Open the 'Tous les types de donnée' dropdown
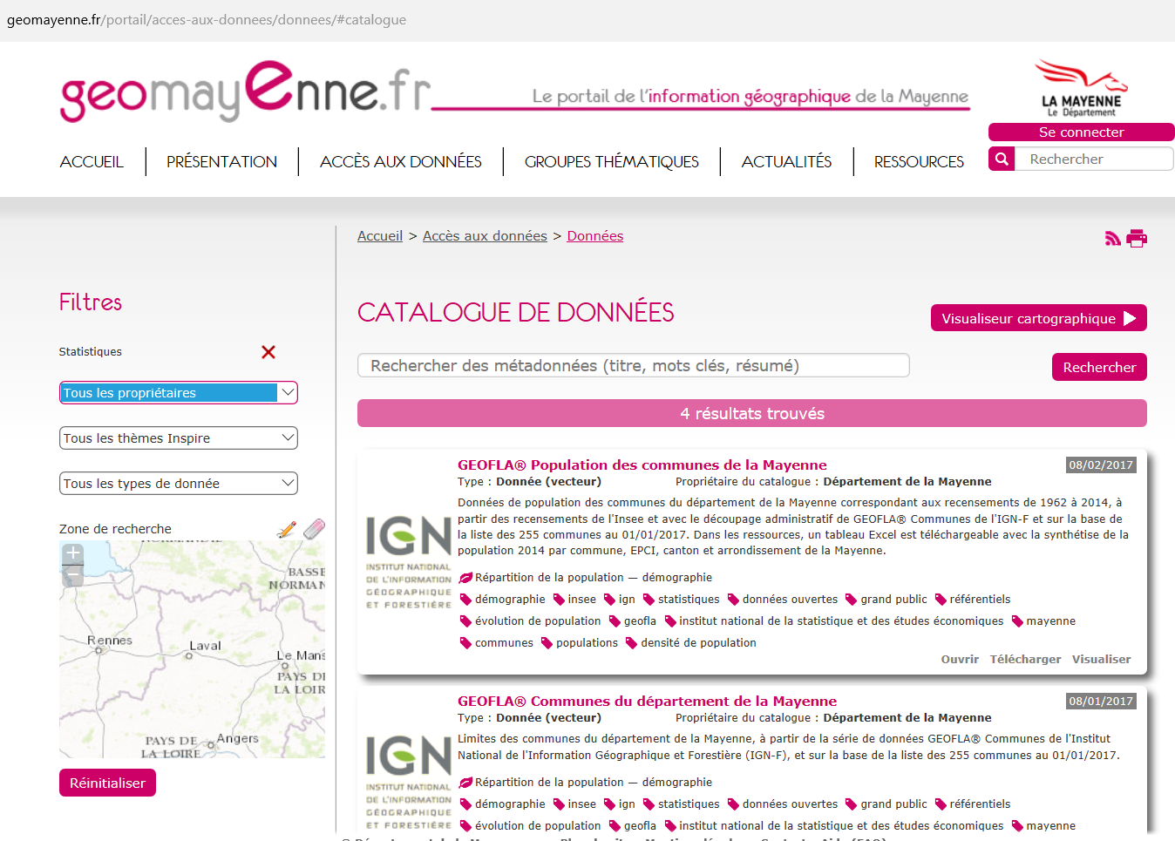The width and height of the screenshot is (1175, 841). point(179,484)
